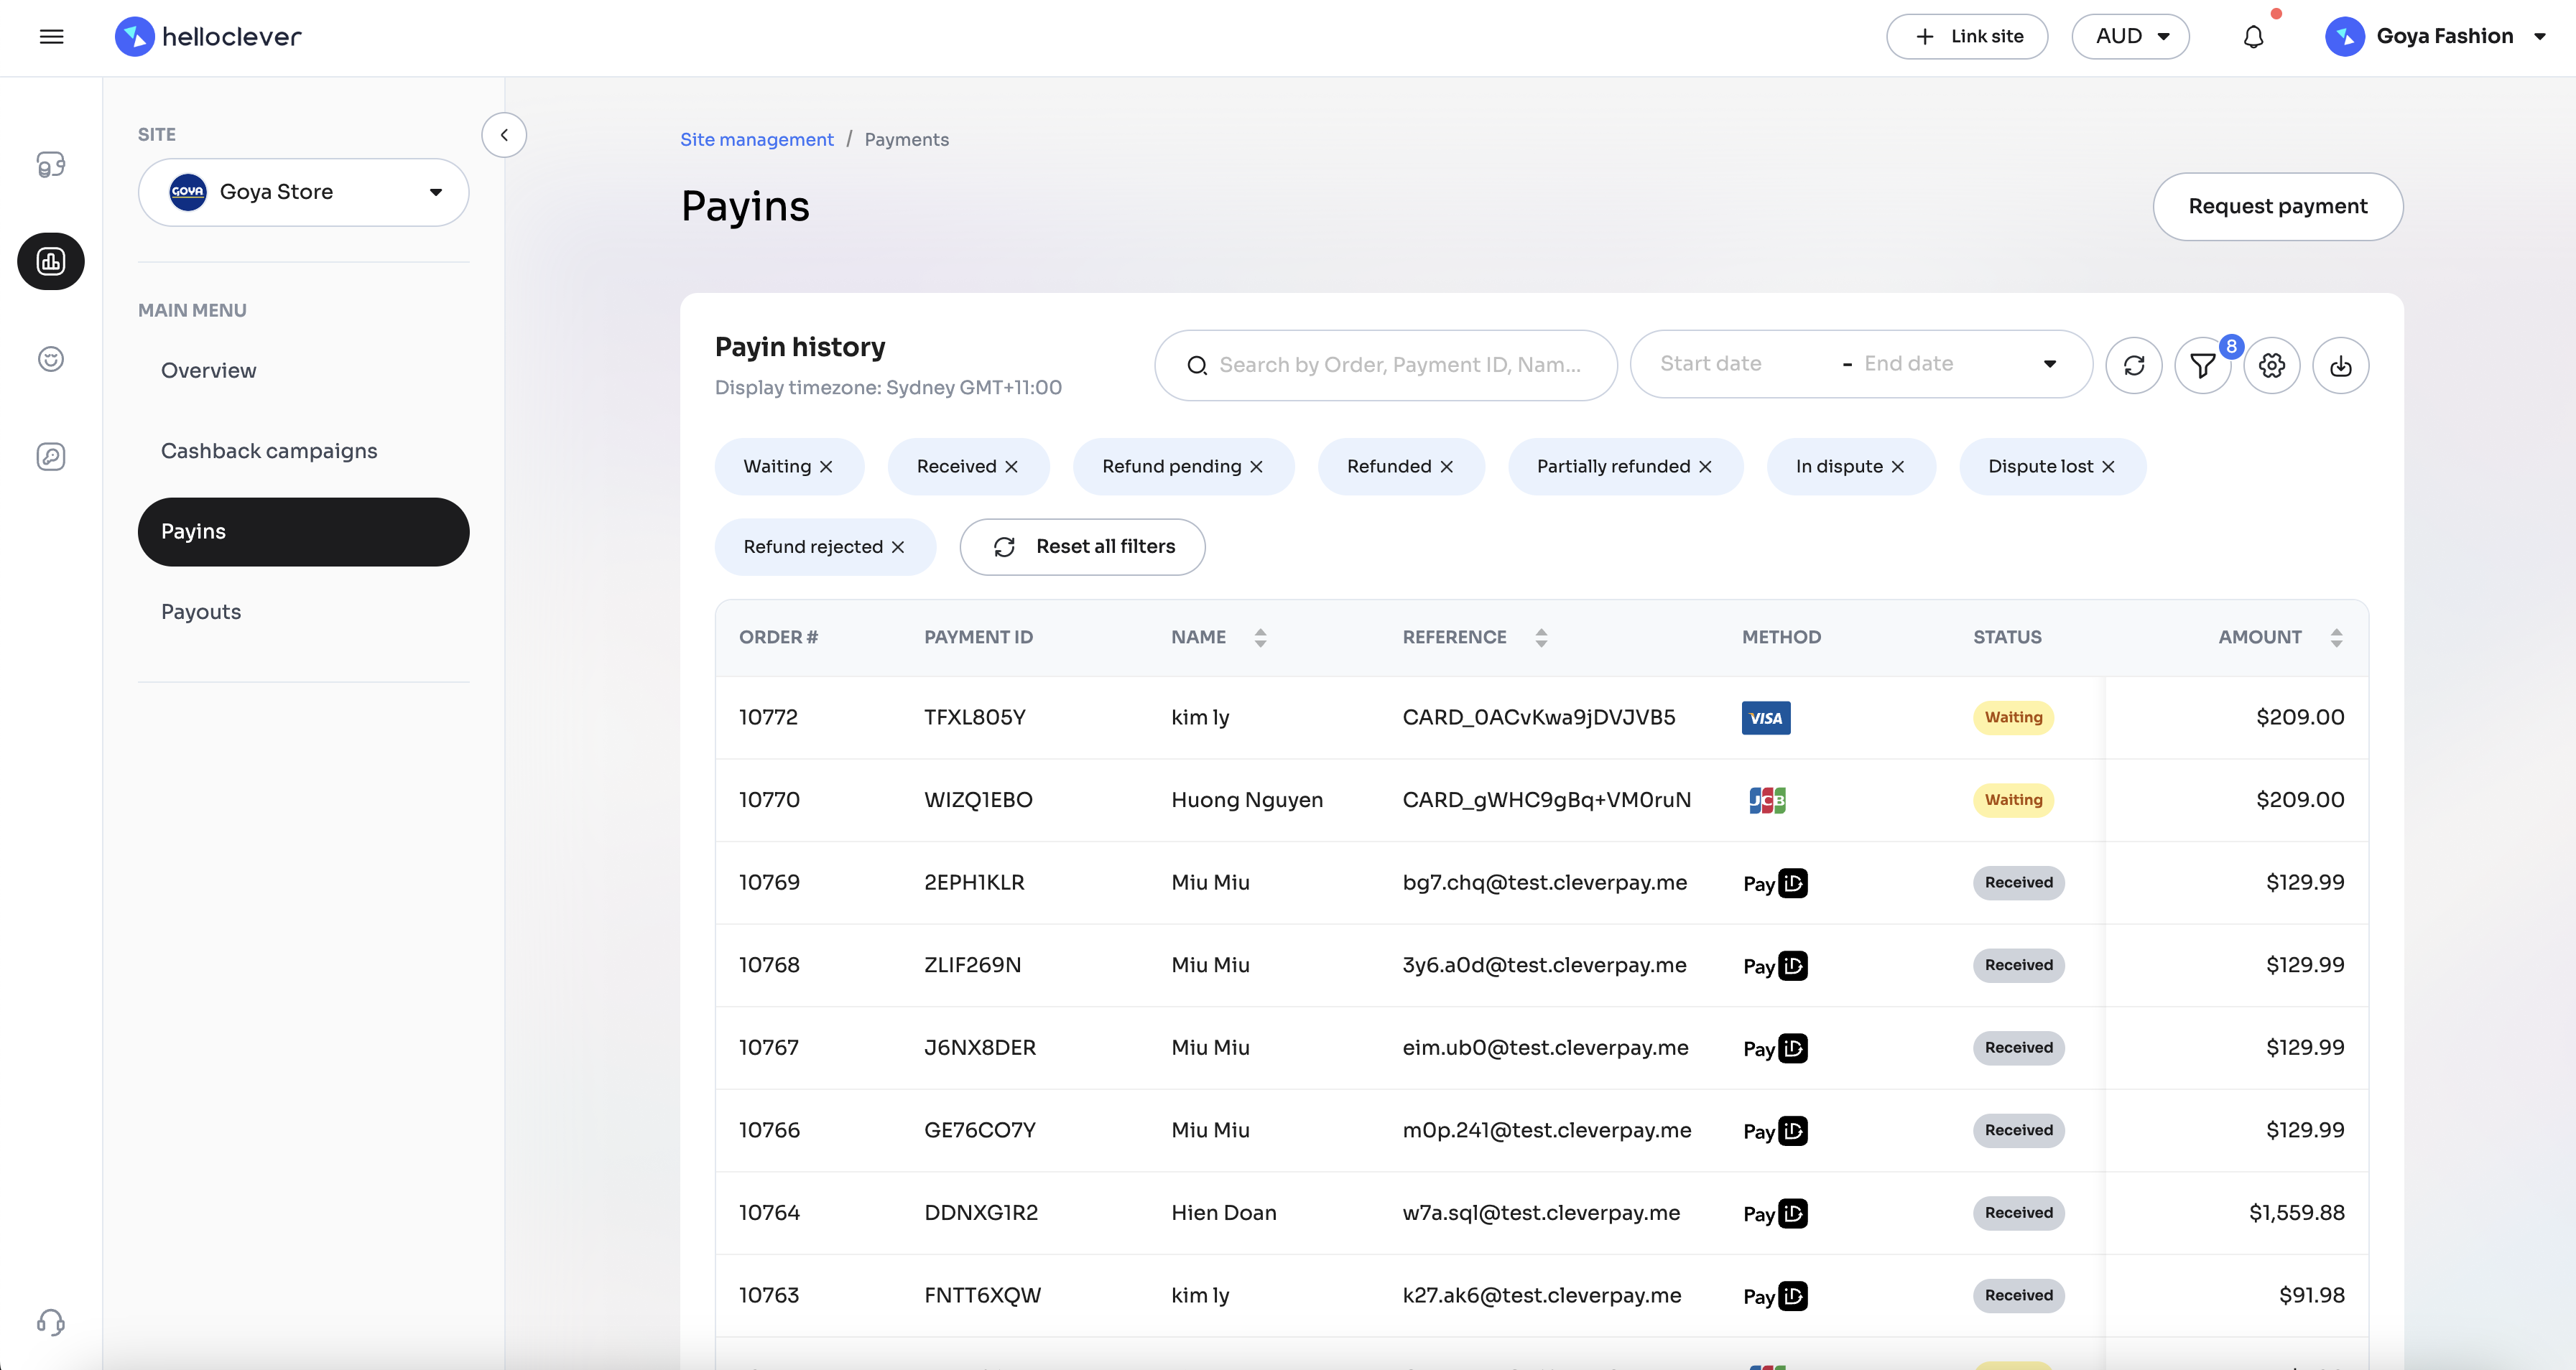This screenshot has width=2576, height=1370.
Task: Open the AUD currency dropdown
Action: click(2130, 37)
